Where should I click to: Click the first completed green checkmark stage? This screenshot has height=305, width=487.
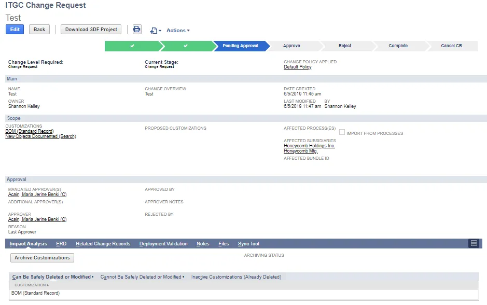click(x=132, y=46)
